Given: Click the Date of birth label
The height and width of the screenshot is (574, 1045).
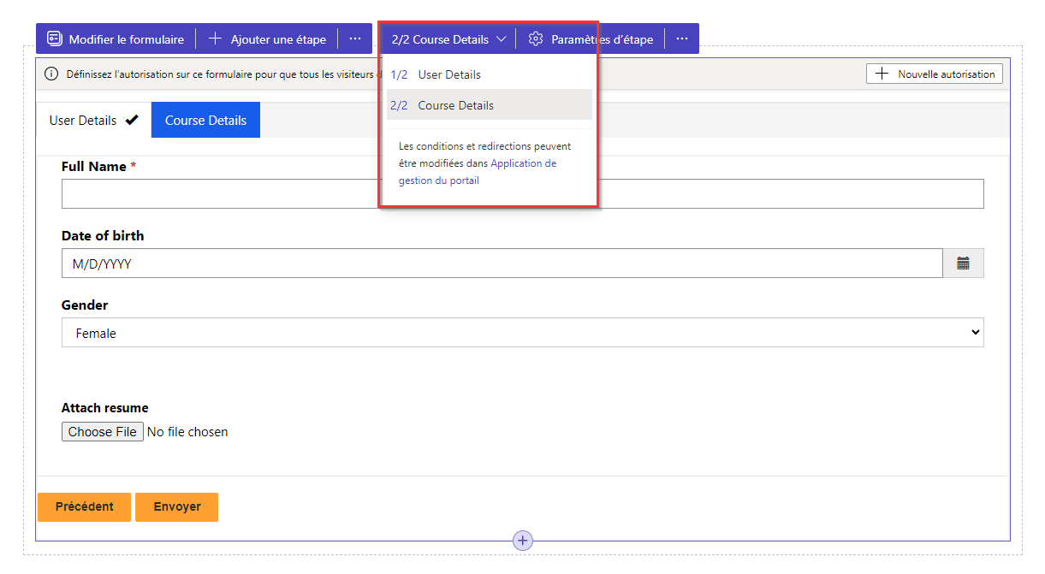Looking at the screenshot, I should pyautogui.click(x=103, y=235).
